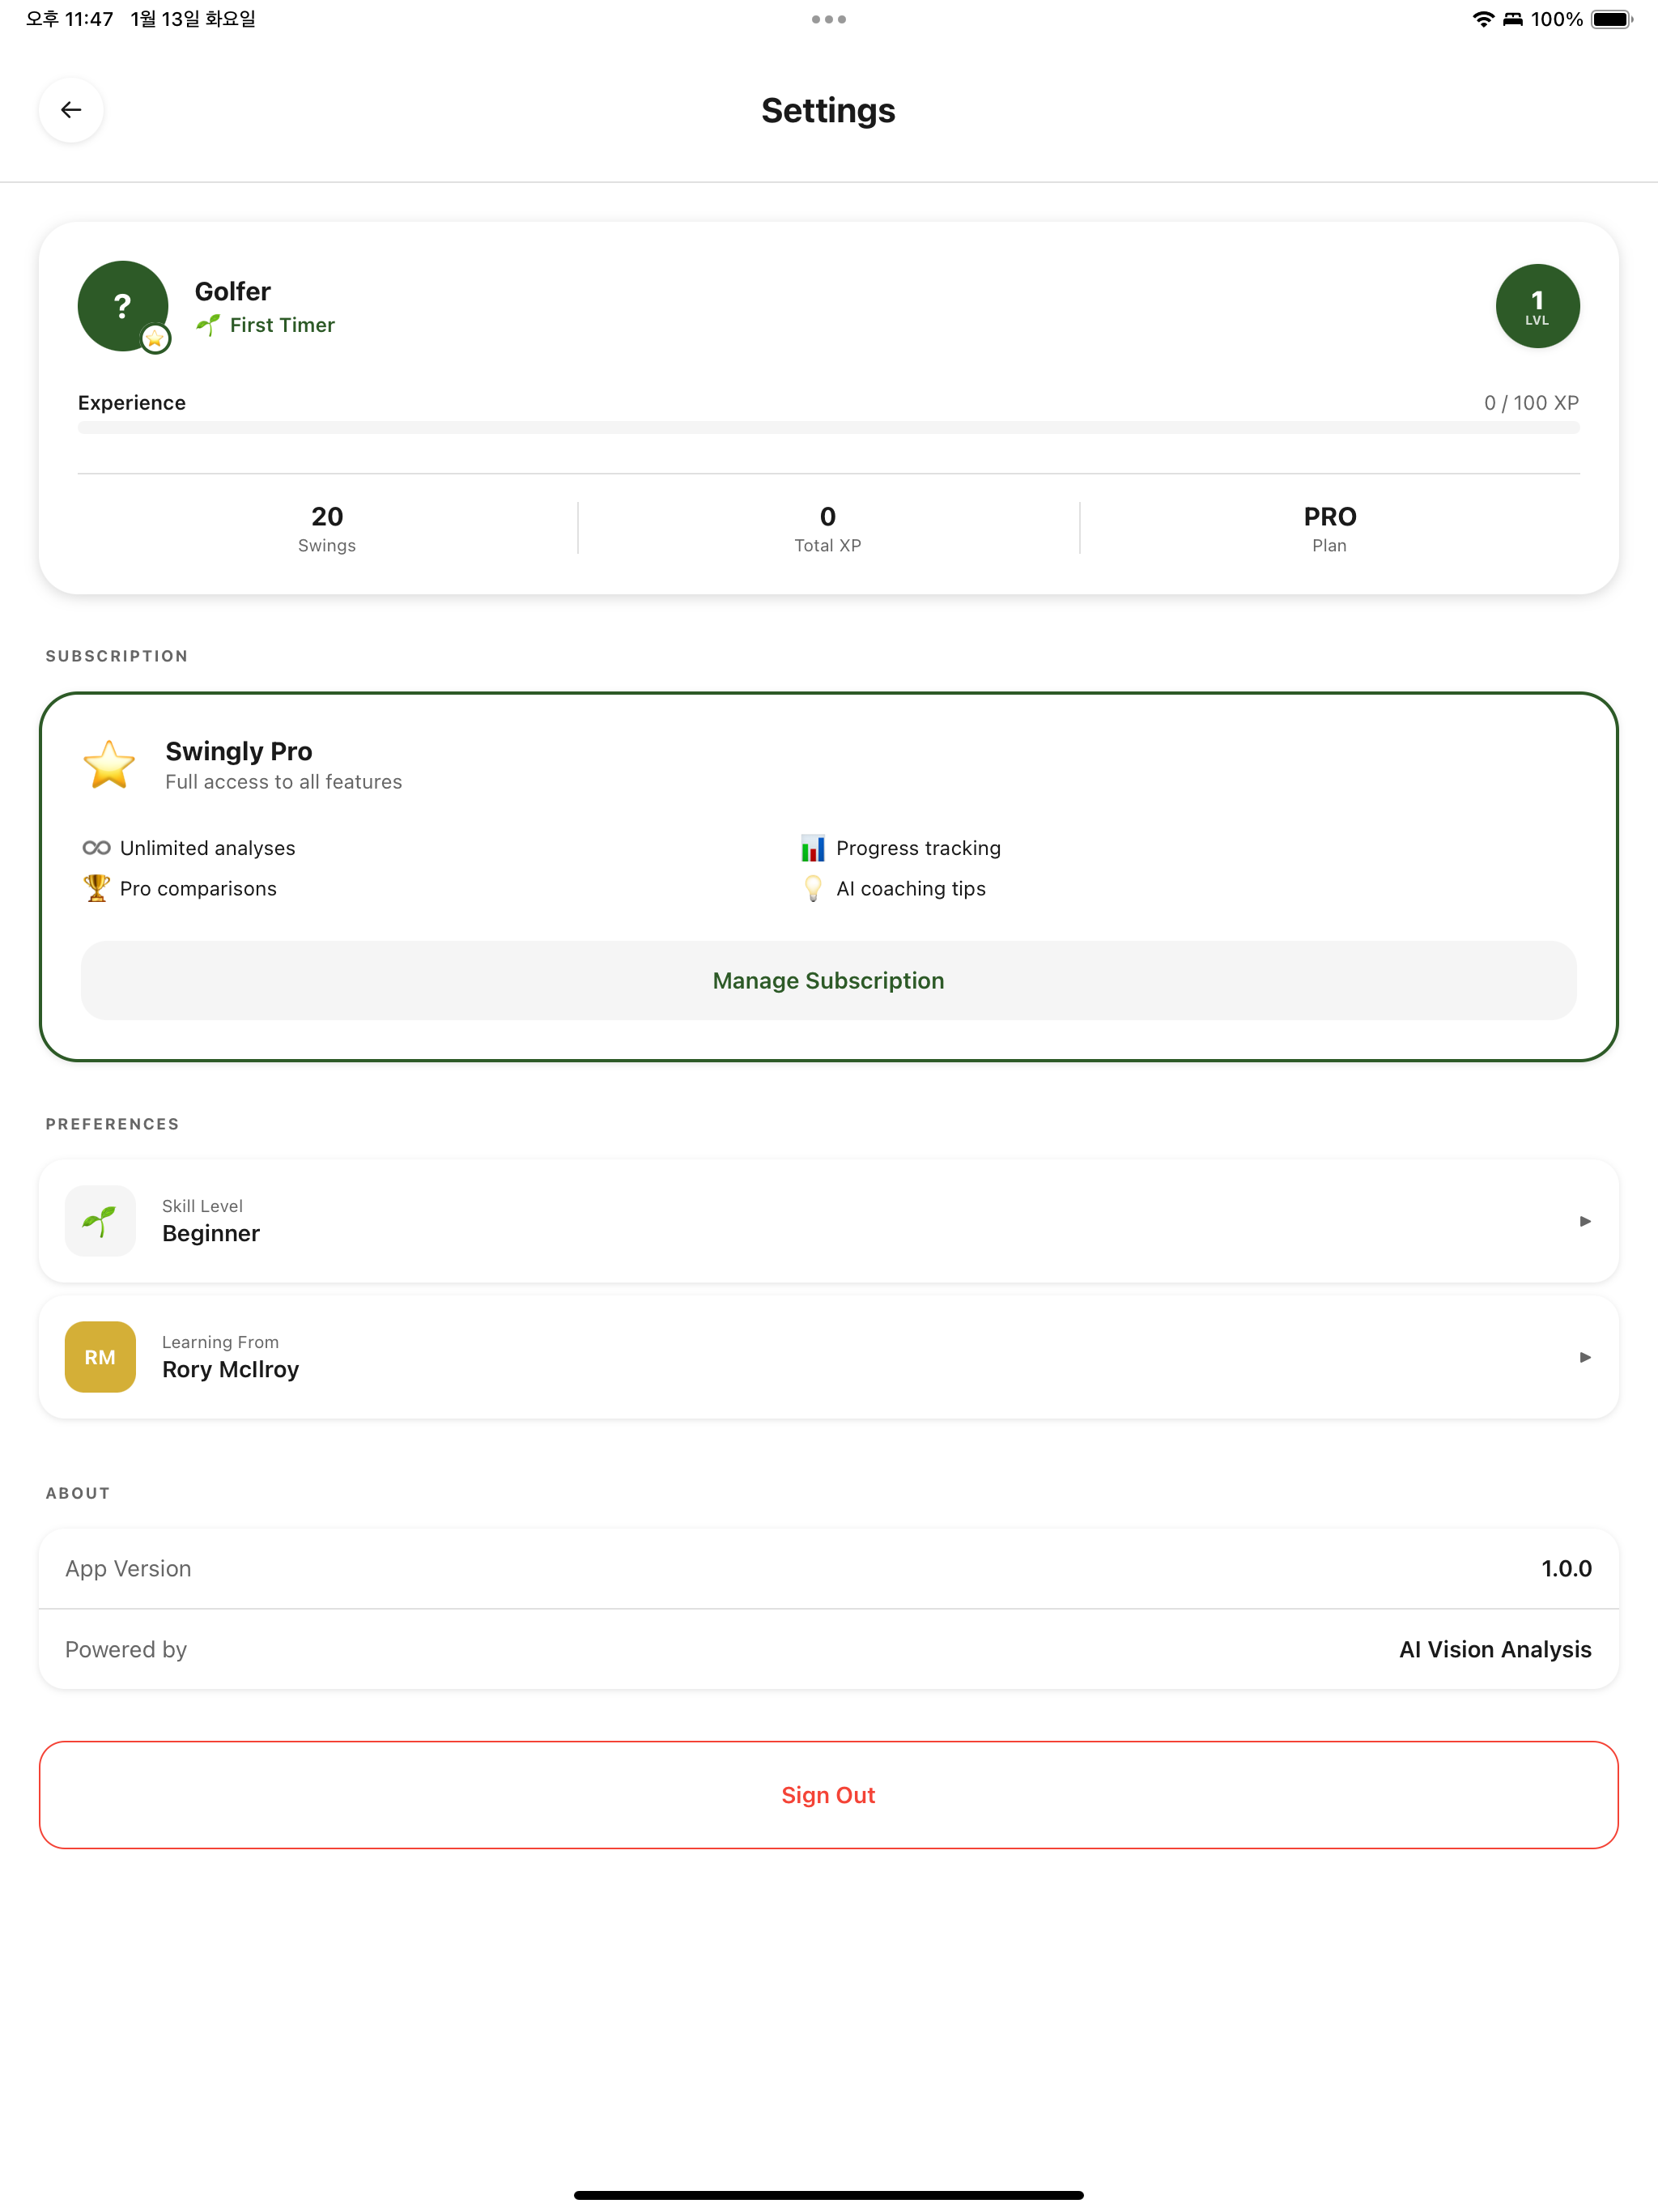Tap the ABOUT section header
The image size is (1658, 2212).
pyautogui.click(x=78, y=1493)
